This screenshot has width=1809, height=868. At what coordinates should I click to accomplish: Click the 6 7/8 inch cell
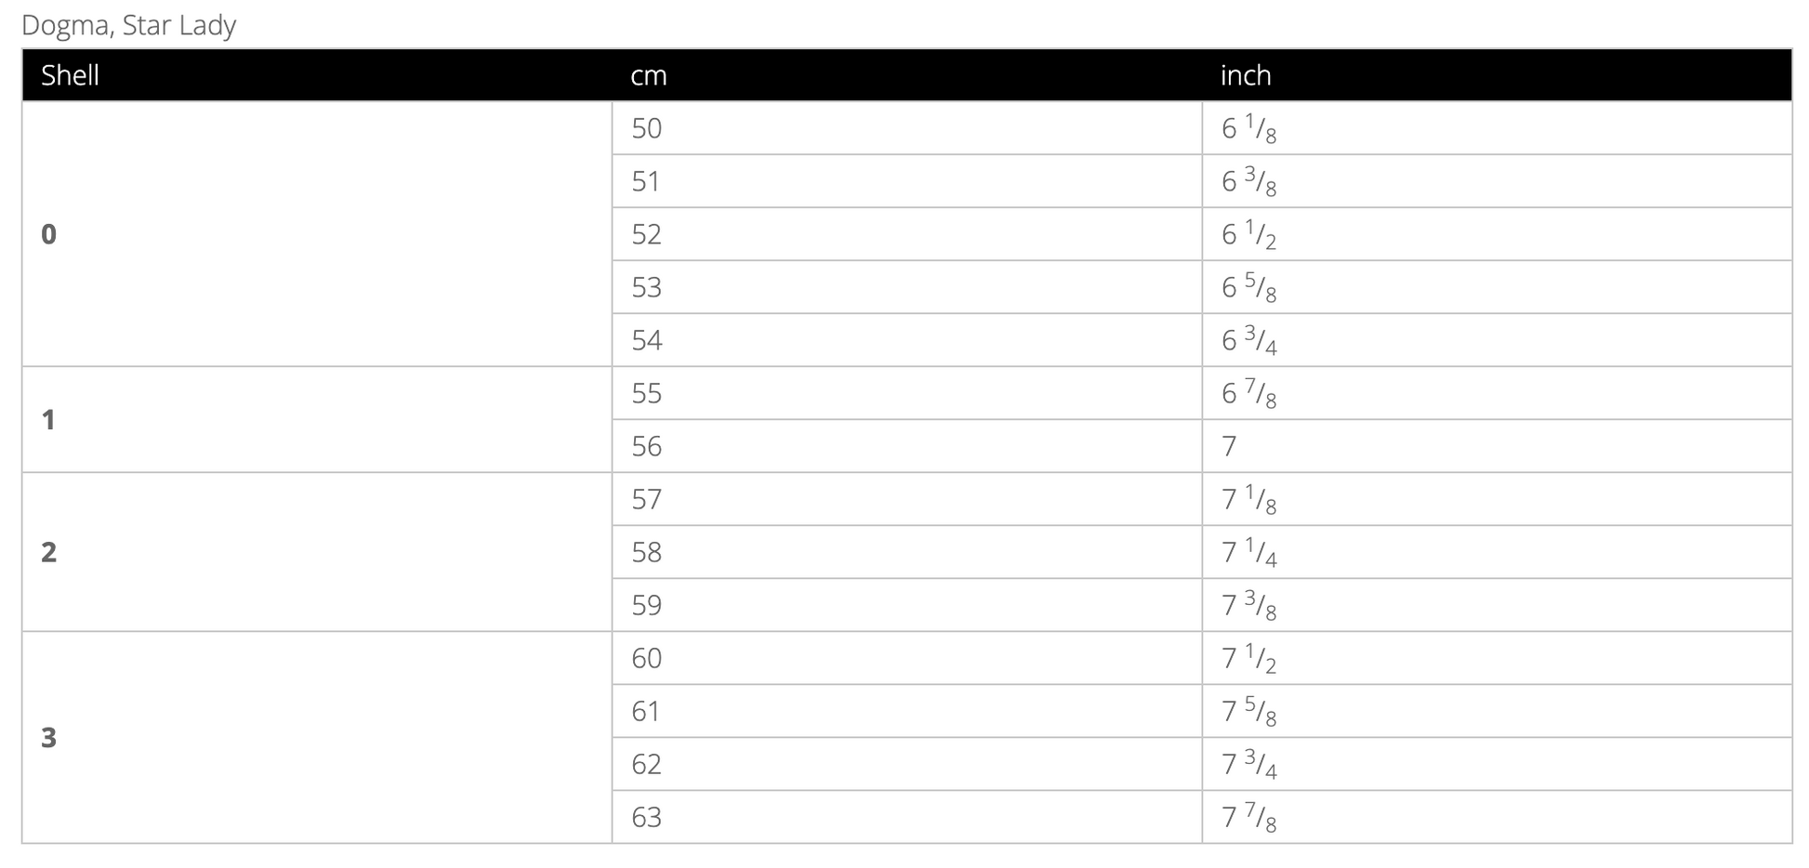pyautogui.click(x=1248, y=393)
